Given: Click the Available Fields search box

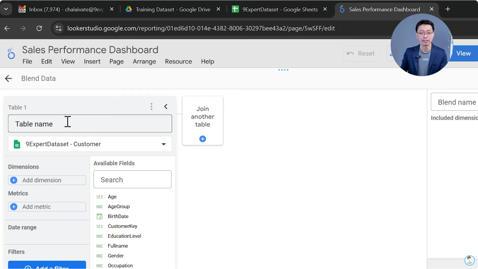Looking at the screenshot, I should click(132, 180).
